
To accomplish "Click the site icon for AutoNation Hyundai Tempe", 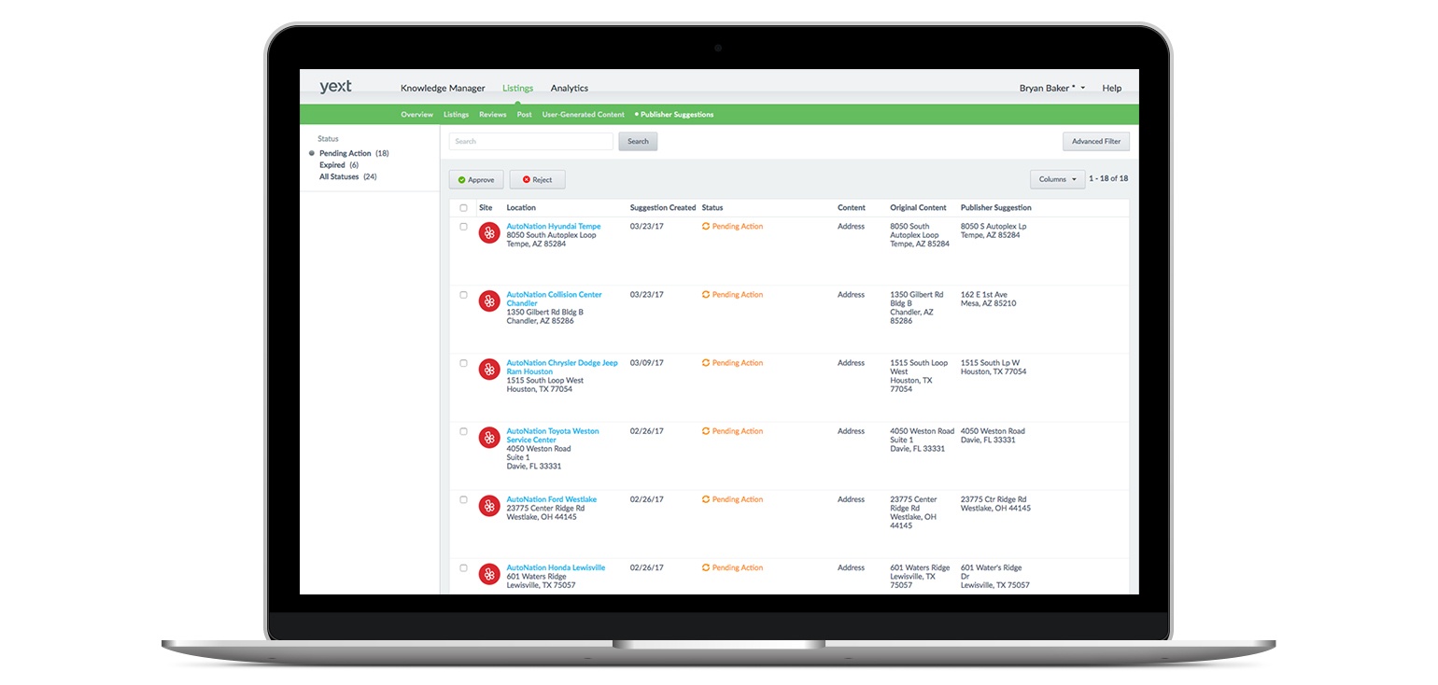I will click(x=489, y=233).
